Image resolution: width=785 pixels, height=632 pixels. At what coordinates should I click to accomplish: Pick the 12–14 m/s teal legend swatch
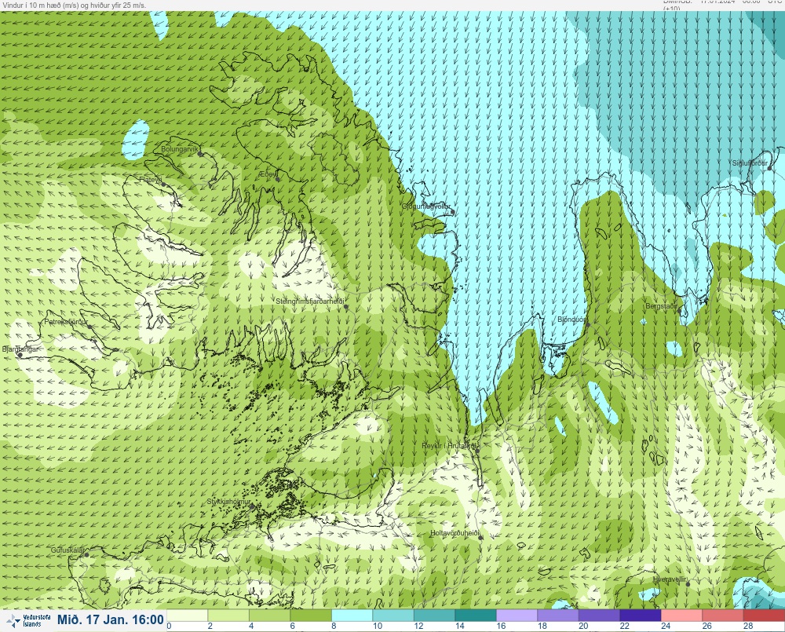click(435, 615)
